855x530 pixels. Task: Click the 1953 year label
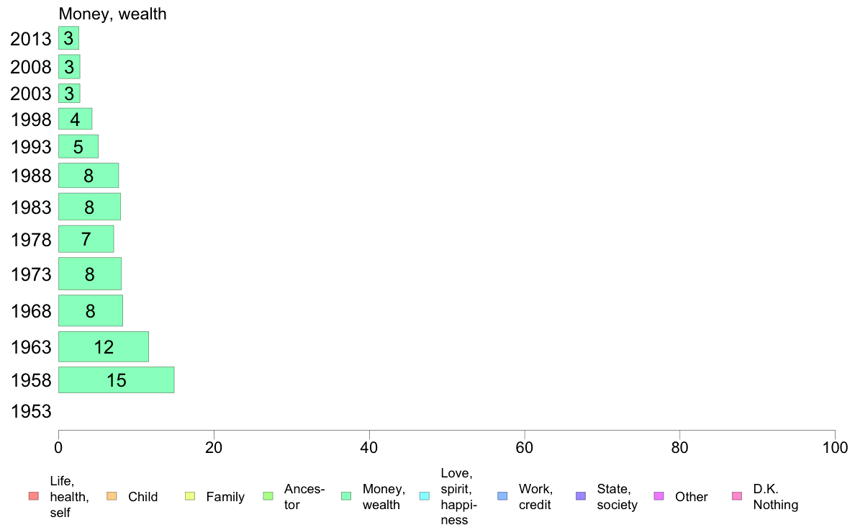click(x=31, y=411)
